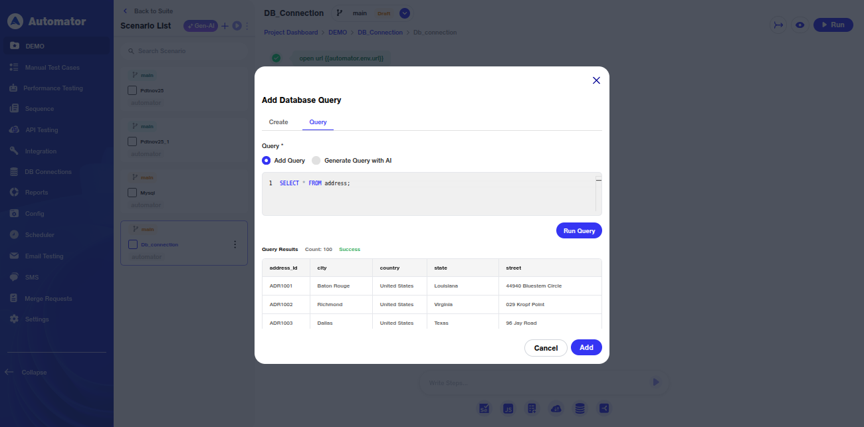Switch to the Create tab

click(x=278, y=122)
